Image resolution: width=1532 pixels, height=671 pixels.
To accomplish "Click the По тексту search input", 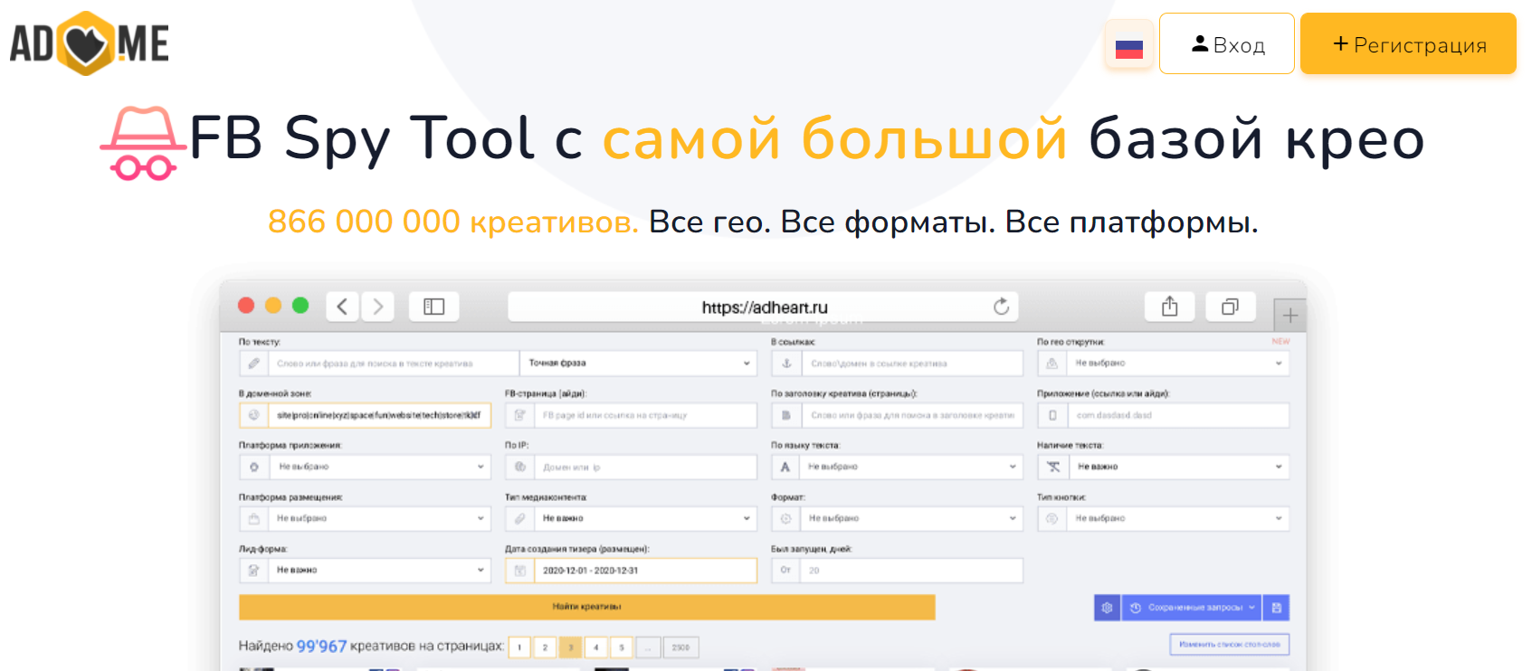I will 392,364.
